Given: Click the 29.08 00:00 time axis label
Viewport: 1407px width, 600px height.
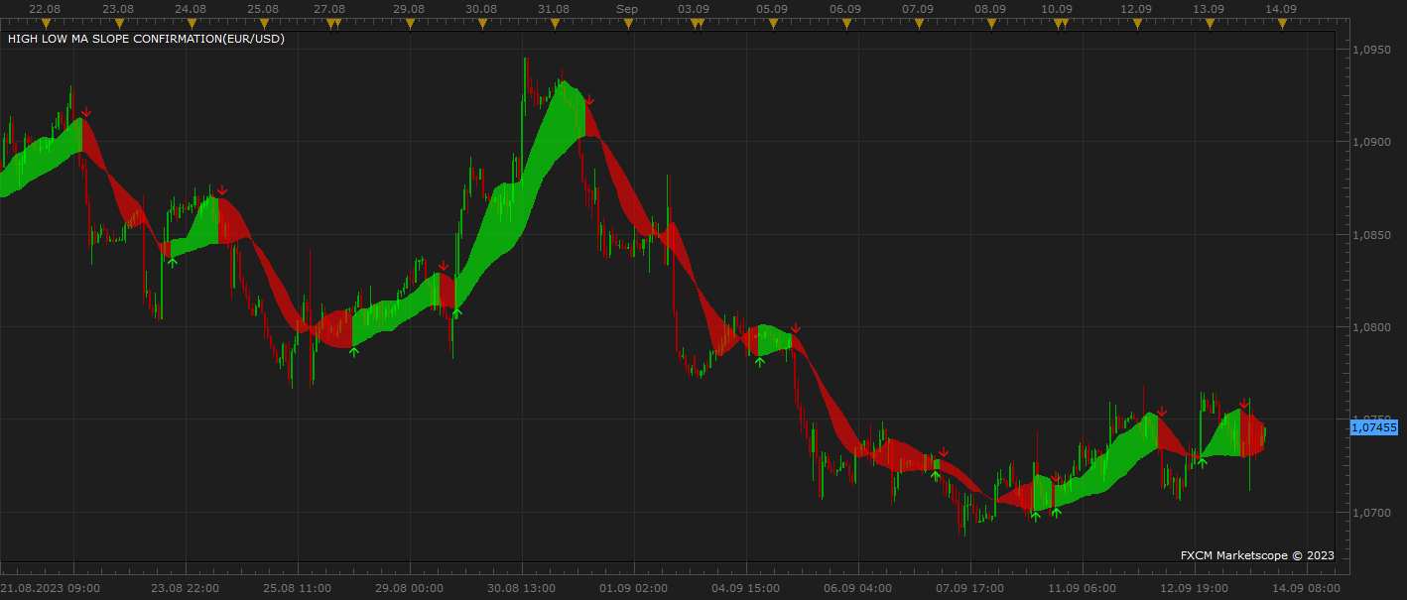Looking at the screenshot, I should coord(409,588).
